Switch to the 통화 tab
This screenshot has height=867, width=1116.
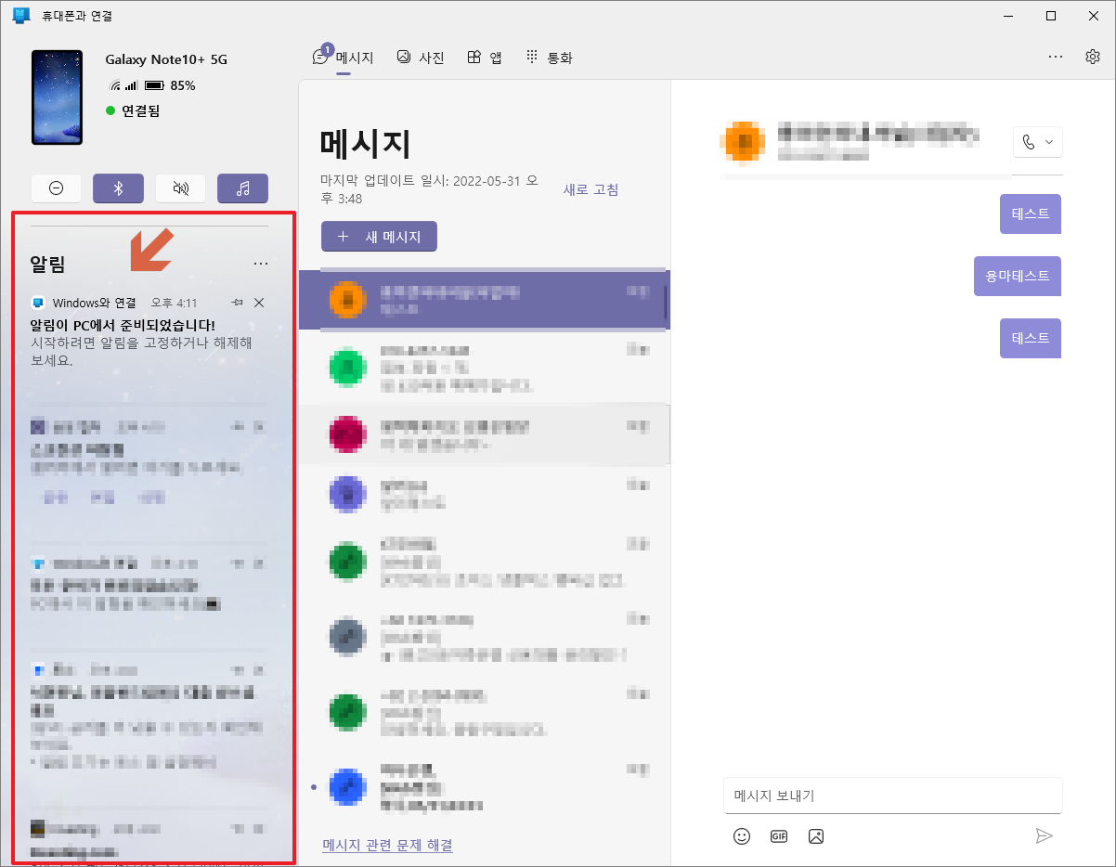[x=549, y=58]
